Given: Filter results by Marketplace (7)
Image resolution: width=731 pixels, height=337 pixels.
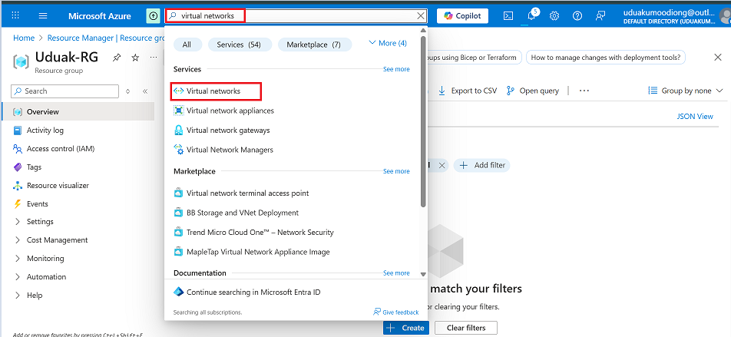Looking at the screenshot, I should pos(314,45).
